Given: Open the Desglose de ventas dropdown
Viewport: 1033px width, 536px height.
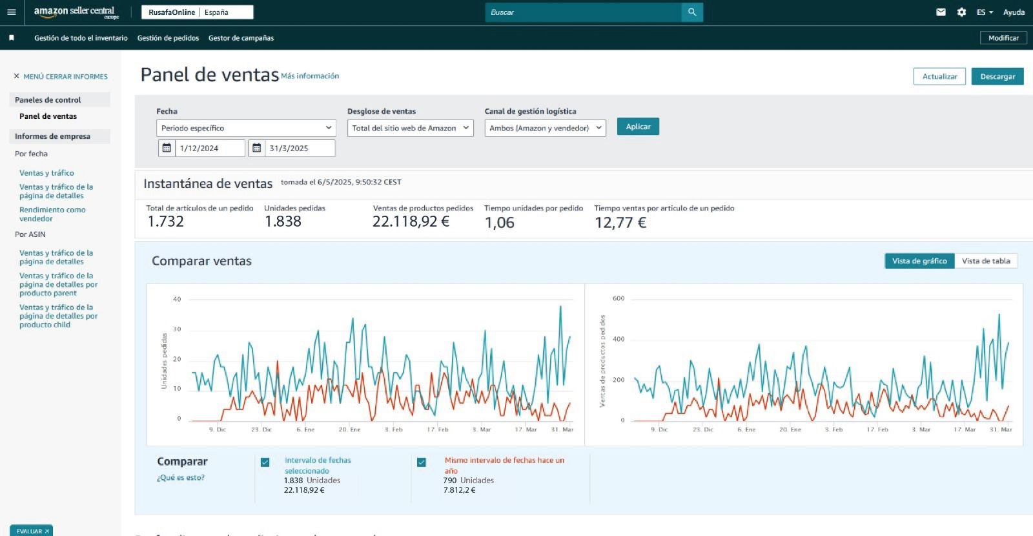Looking at the screenshot, I should point(410,128).
